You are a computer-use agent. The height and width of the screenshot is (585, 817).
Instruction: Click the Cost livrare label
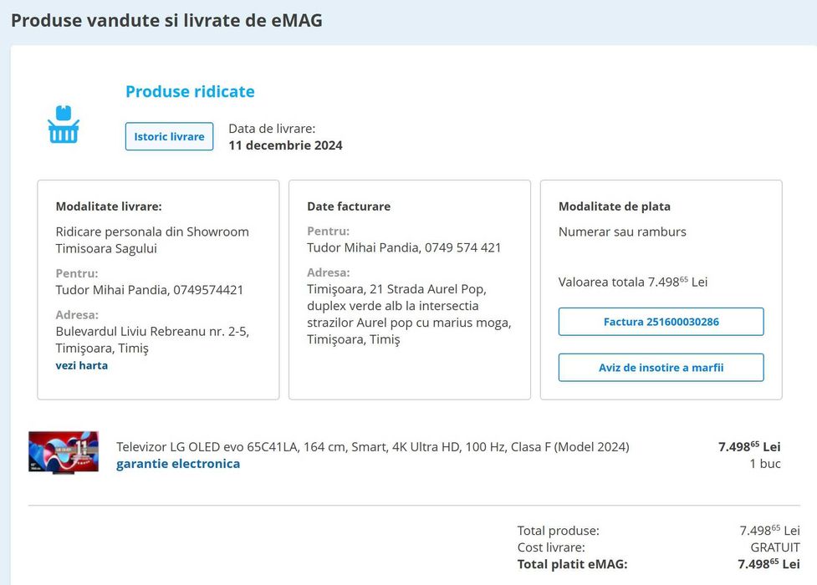point(551,547)
